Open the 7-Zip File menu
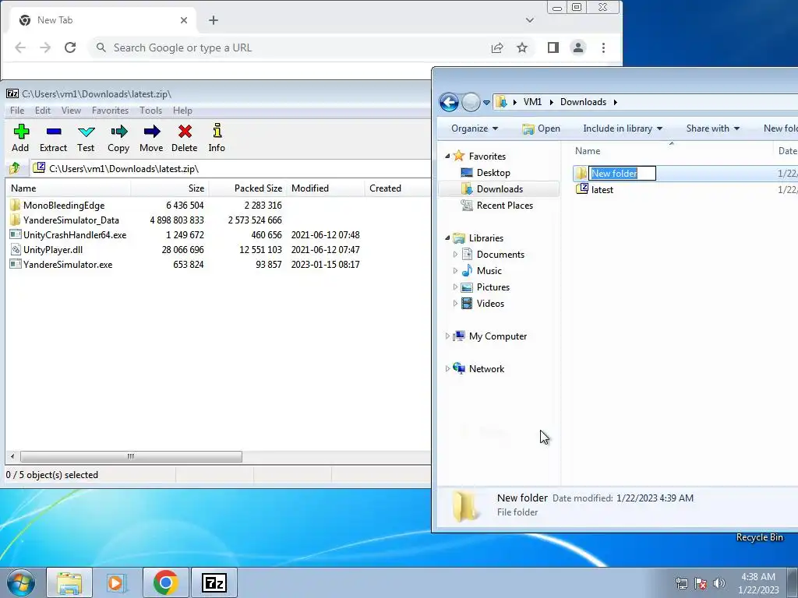The height and width of the screenshot is (598, 798). coord(17,111)
